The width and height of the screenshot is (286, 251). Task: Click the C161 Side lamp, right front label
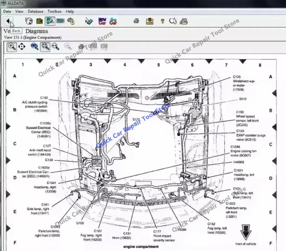point(38,209)
